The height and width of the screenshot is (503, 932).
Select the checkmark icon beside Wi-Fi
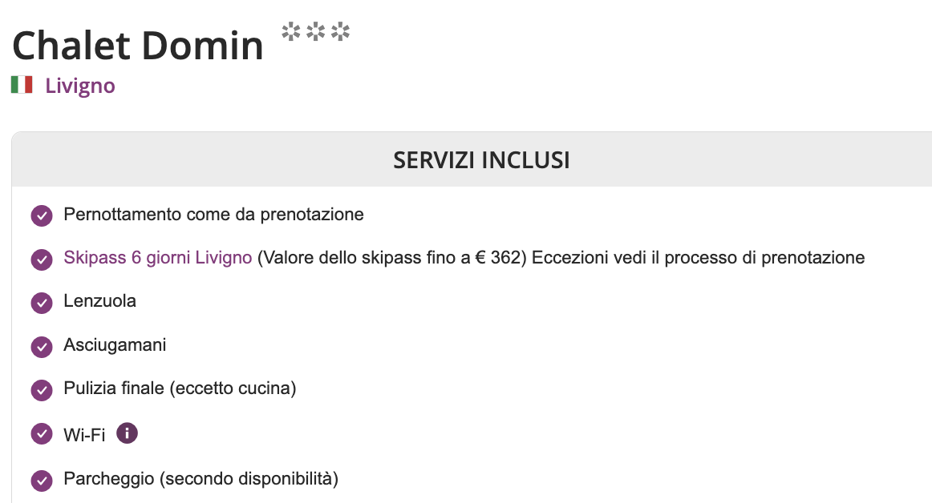[x=41, y=433]
